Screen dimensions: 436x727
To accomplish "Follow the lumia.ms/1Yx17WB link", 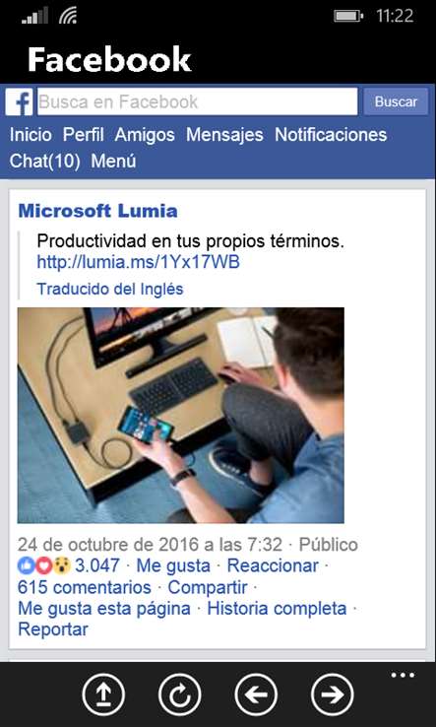I will tap(138, 262).
